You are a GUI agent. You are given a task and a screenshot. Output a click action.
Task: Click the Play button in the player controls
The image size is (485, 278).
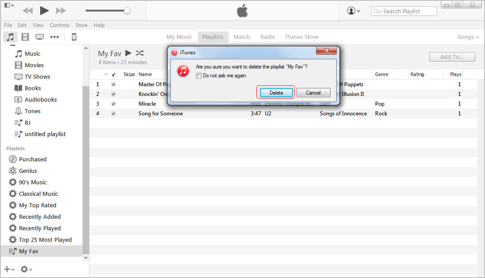(44, 11)
